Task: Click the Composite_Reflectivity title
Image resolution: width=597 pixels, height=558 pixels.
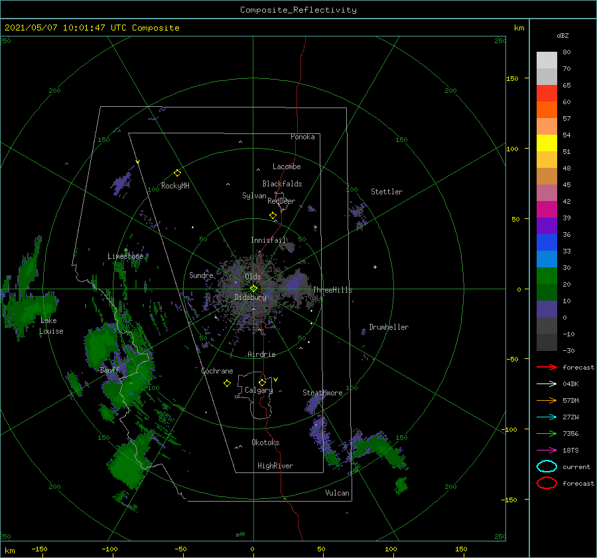Action: coord(298,10)
